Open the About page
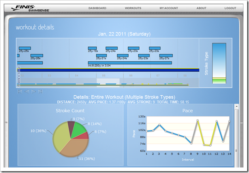 (202, 8)
